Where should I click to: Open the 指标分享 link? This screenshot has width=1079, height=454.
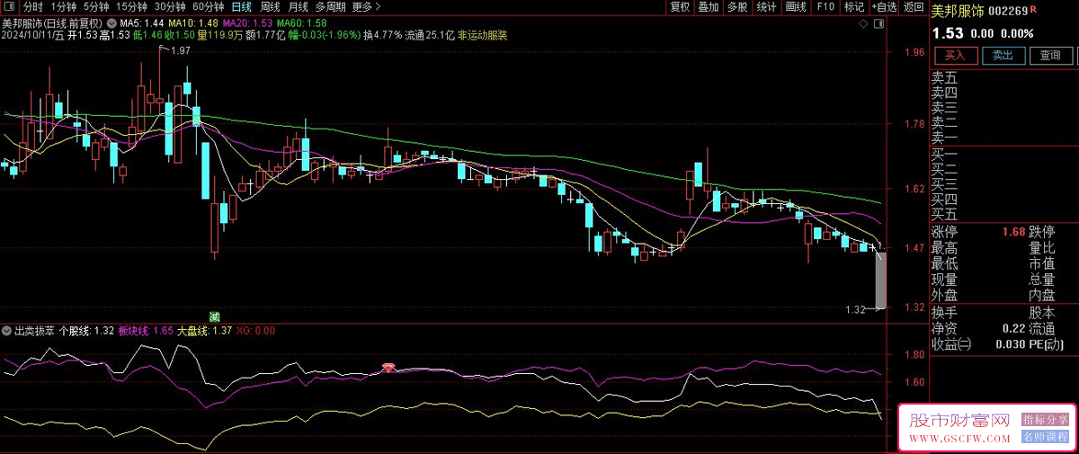[x=1046, y=420]
